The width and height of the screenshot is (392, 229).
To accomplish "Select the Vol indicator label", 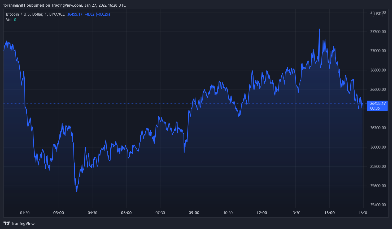I will [x=9, y=20].
